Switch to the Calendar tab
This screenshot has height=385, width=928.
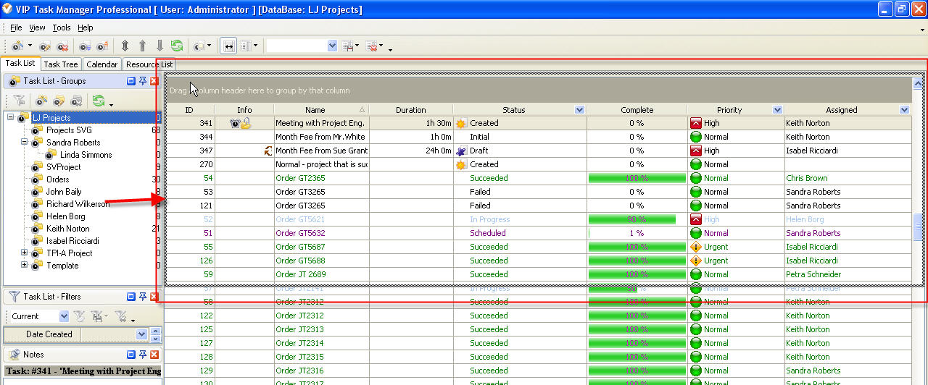(101, 64)
